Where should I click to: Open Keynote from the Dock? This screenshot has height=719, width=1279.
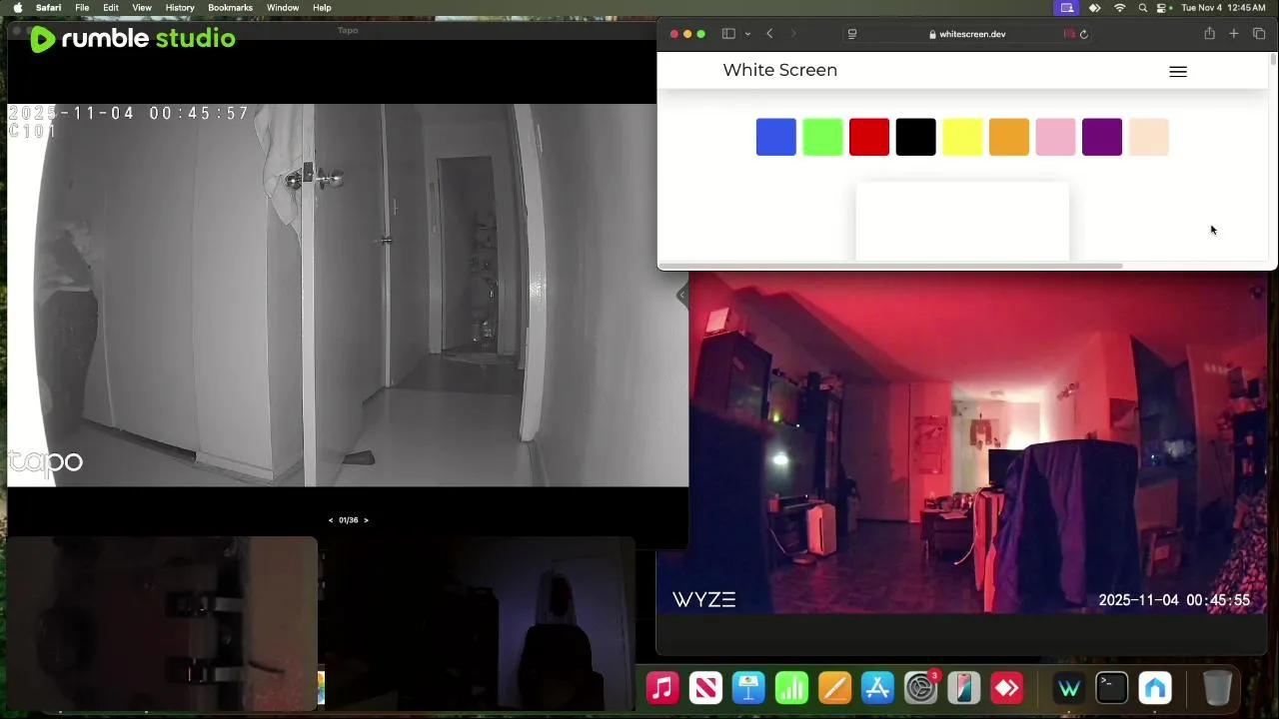[748, 688]
